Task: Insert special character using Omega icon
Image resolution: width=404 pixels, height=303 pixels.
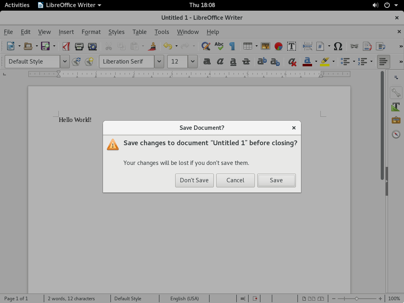Action: click(x=338, y=46)
